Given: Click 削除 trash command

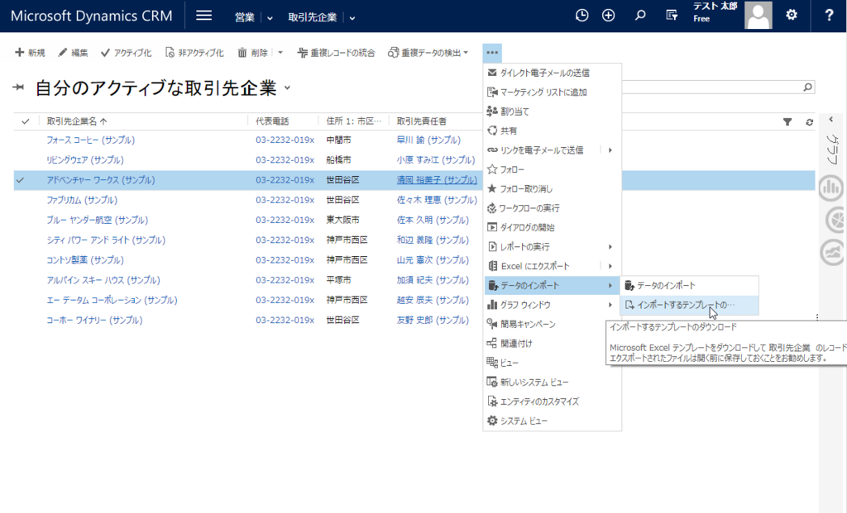Looking at the screenshot, I should tap(253, 52).
